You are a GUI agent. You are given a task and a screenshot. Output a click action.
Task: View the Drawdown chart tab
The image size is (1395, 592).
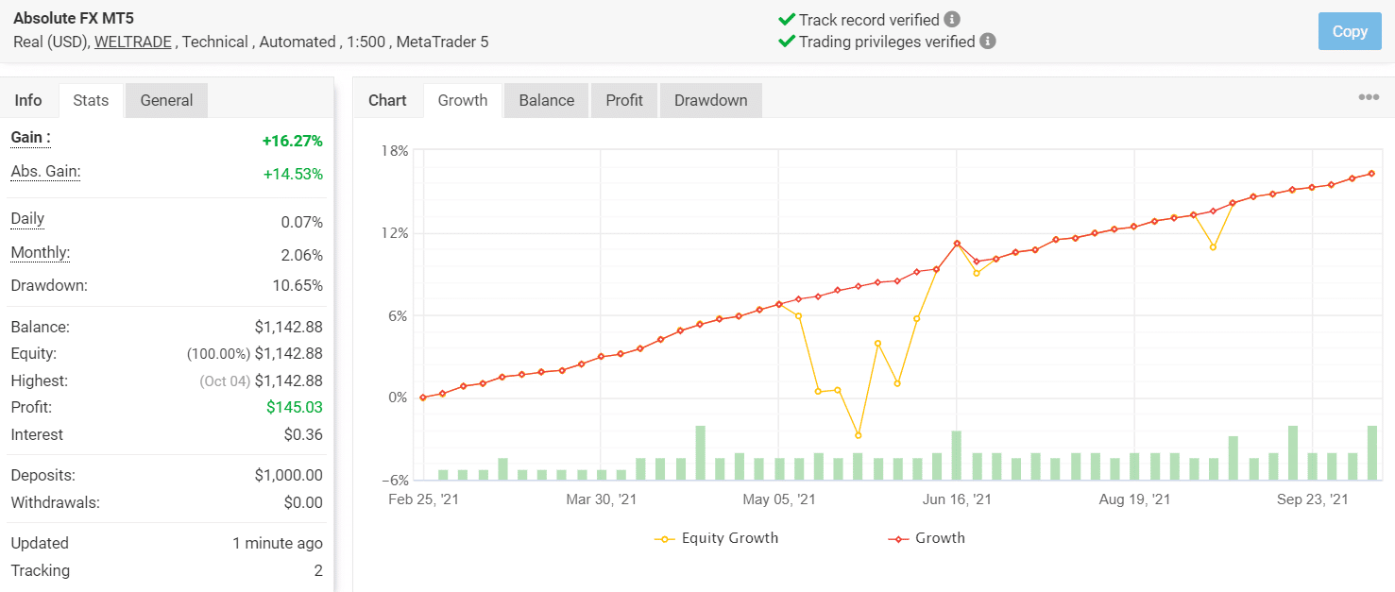(x=710, y=100)
